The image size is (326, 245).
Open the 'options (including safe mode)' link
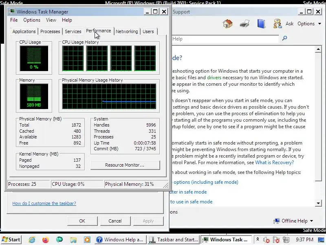coord(206,182)
